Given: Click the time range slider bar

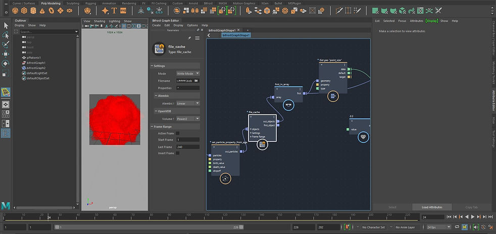Looking at the screenshot, I should [x=149, y=227].
